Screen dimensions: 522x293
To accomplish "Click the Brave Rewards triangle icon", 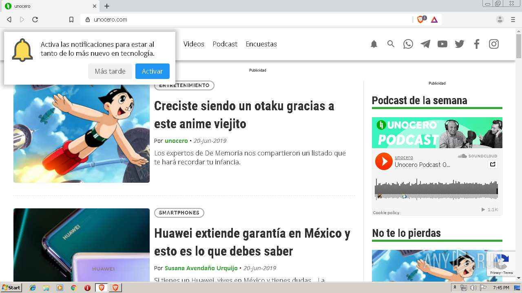I will [x=434, y=20].
